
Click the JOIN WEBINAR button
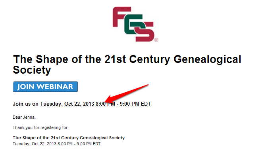click(x=45, y=87)
